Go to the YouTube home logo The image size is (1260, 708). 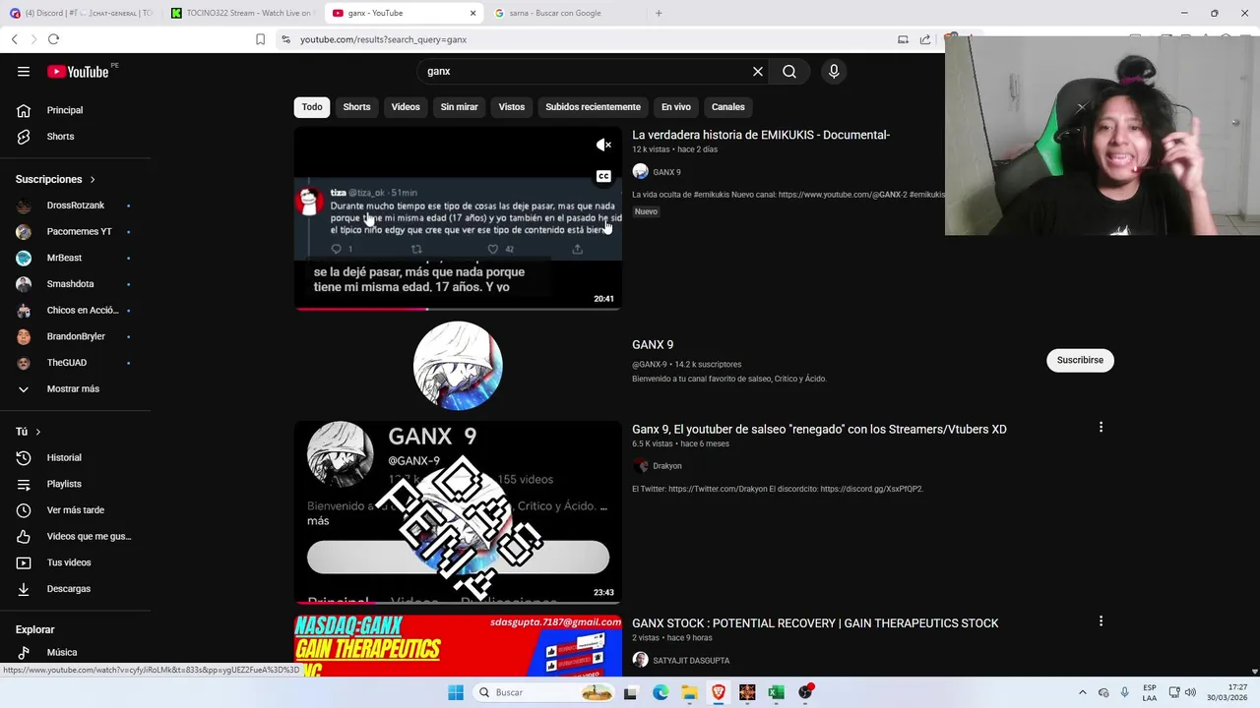(78, 71)
